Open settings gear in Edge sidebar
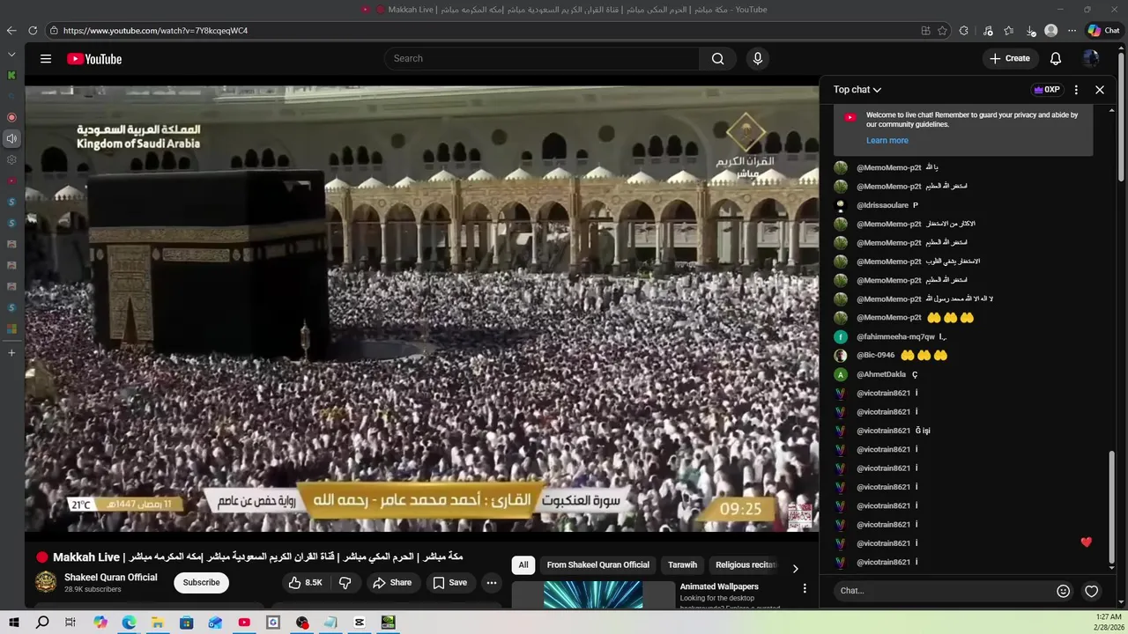The height and width of the screenshot is (634, 1128). coord(11,160)
